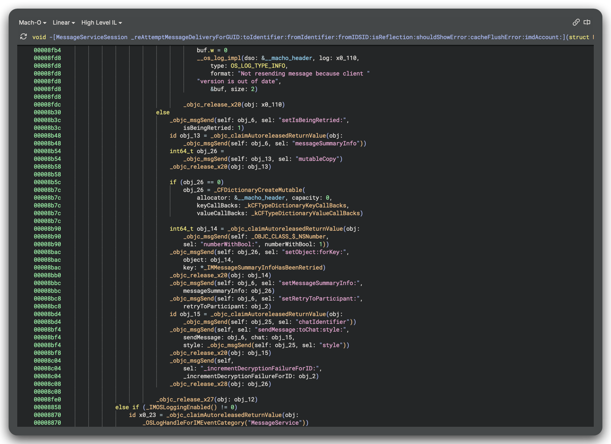
Task: Click '_incrementDecryptionFailureForID: obj_2' argument line
Action: click(251, 376)
